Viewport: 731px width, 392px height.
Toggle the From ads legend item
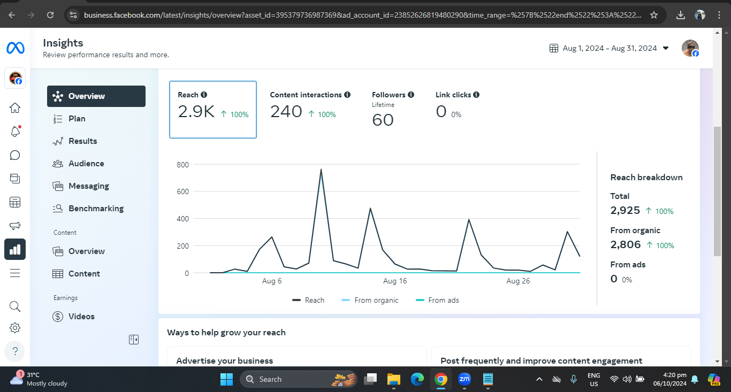pyautogui.click(x=437, y=300)
